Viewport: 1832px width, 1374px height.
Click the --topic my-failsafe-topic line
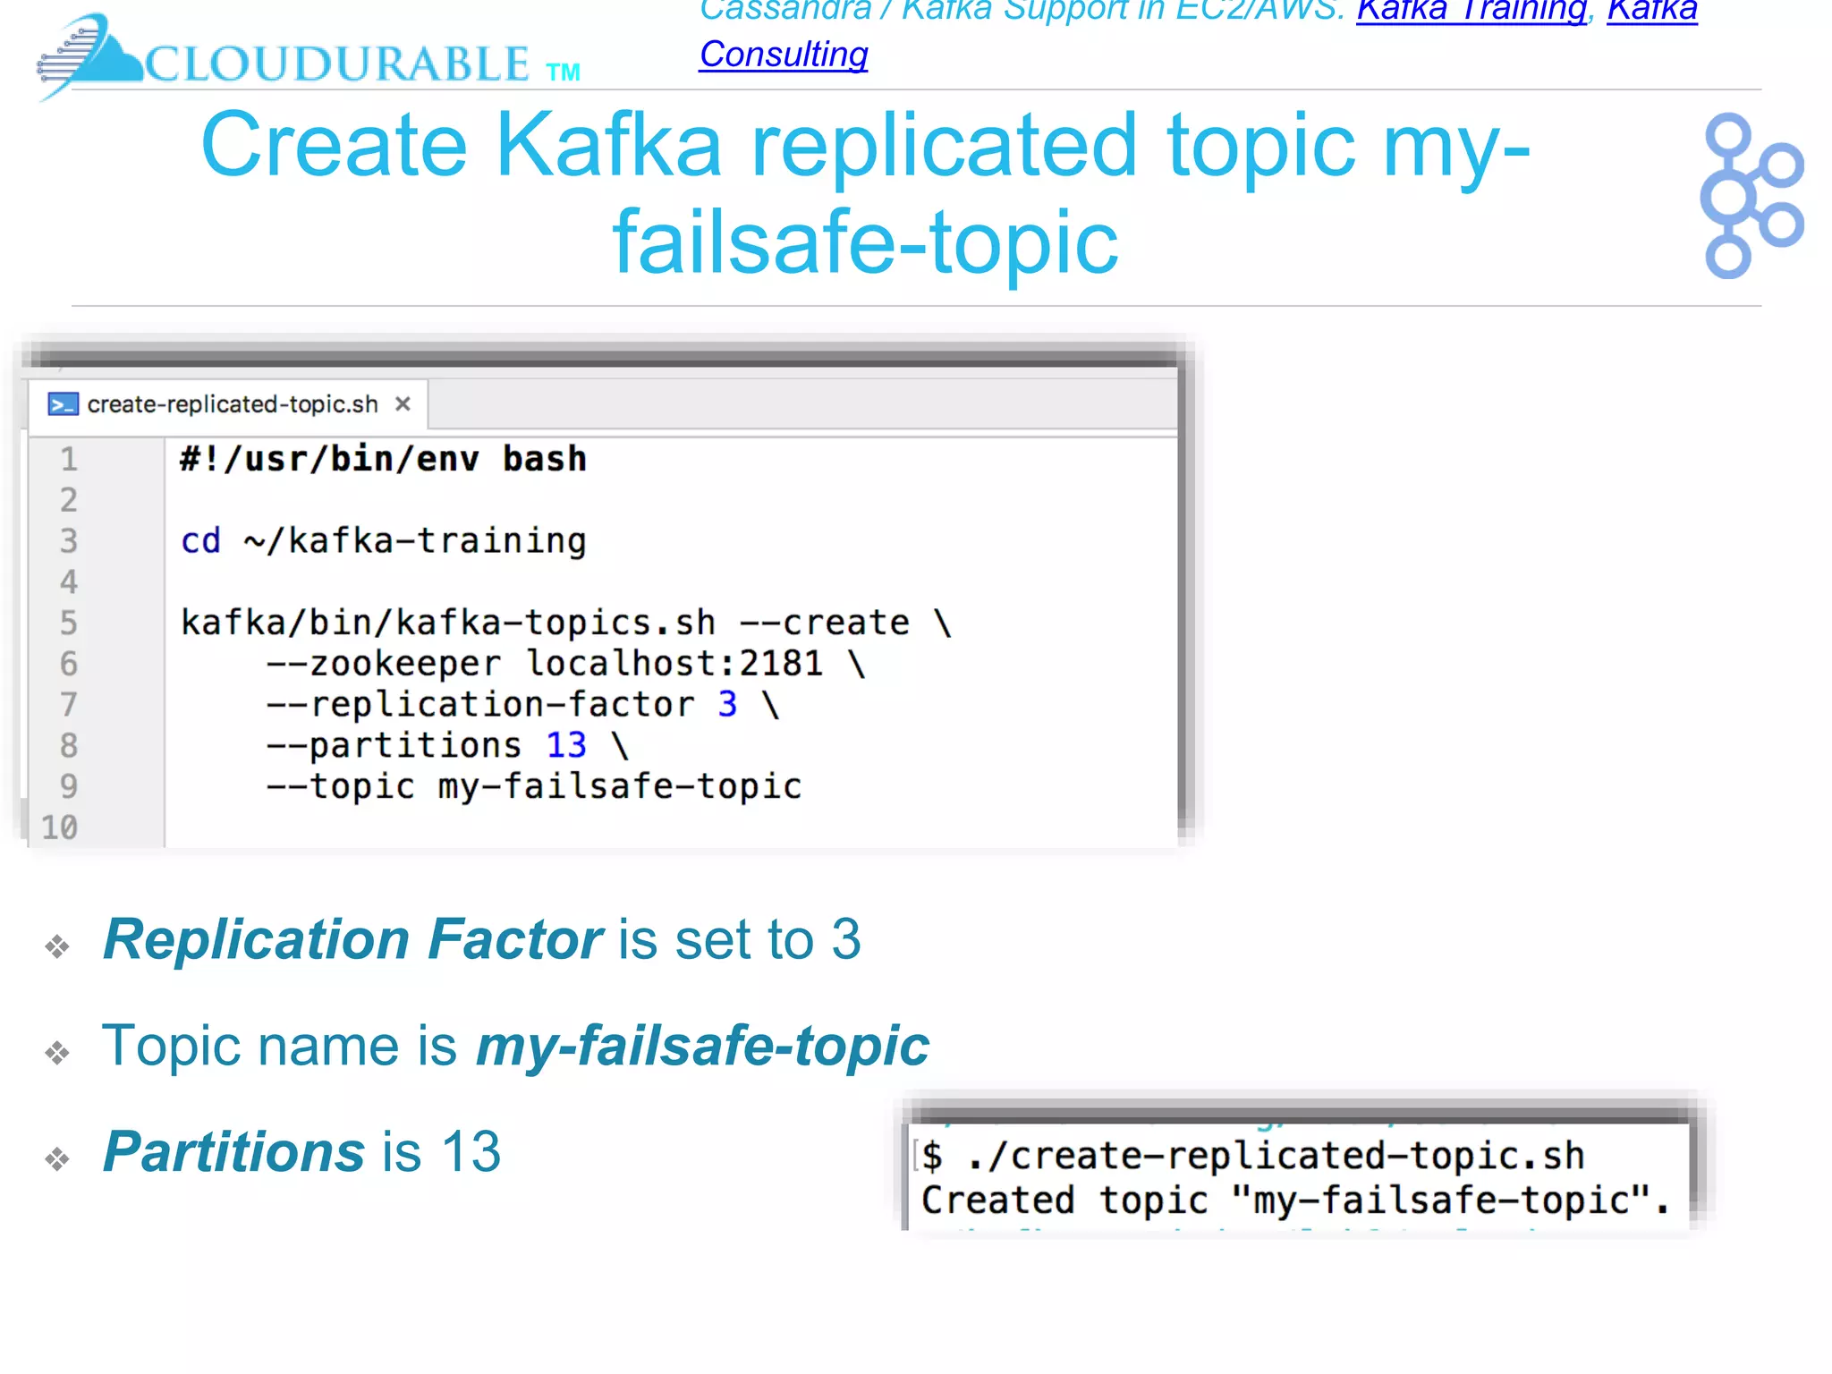[x=533, y=787]
